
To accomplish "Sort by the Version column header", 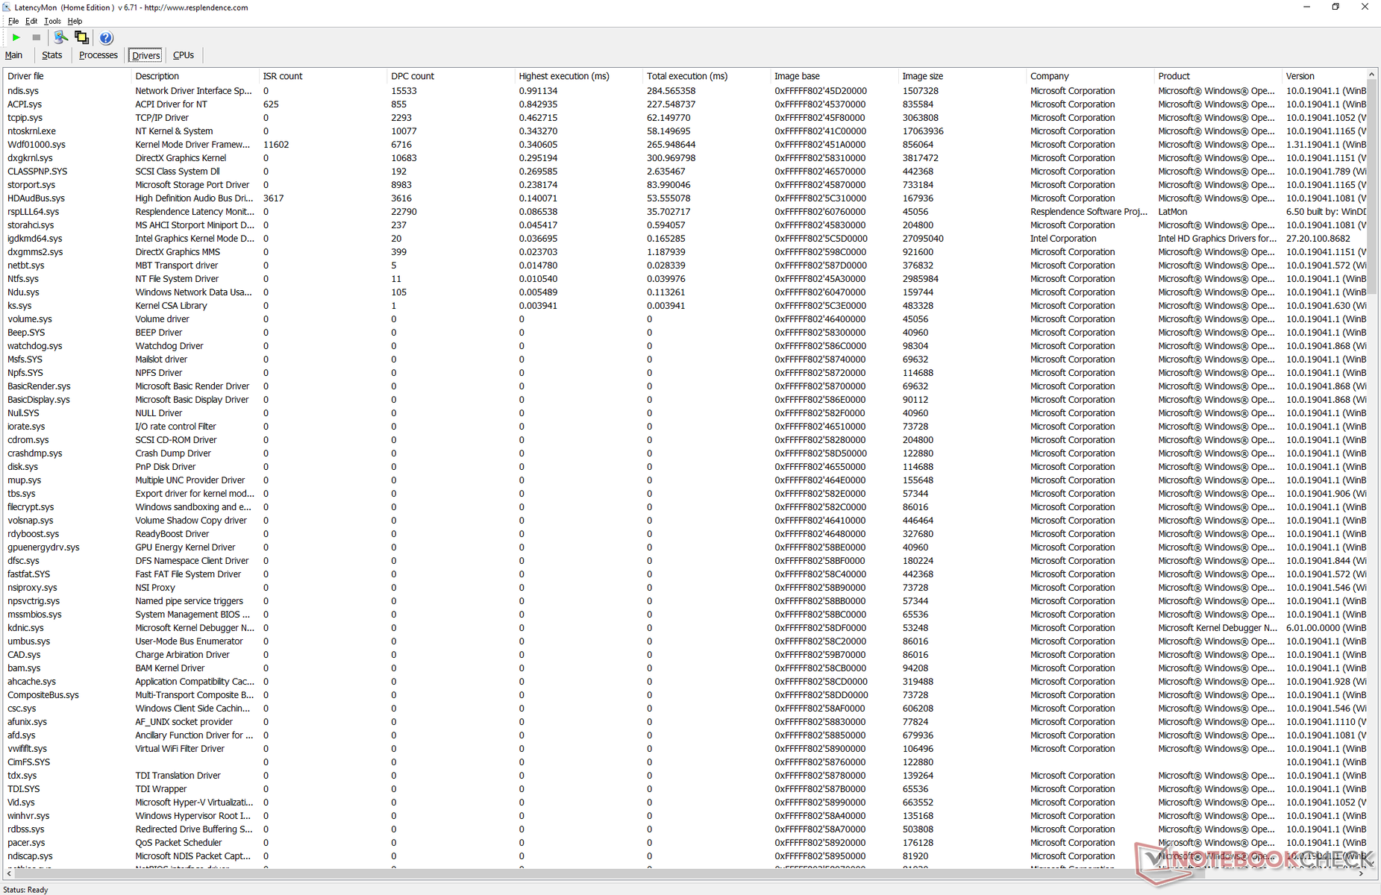I will pyautogui.click(x=1324, y=76).
